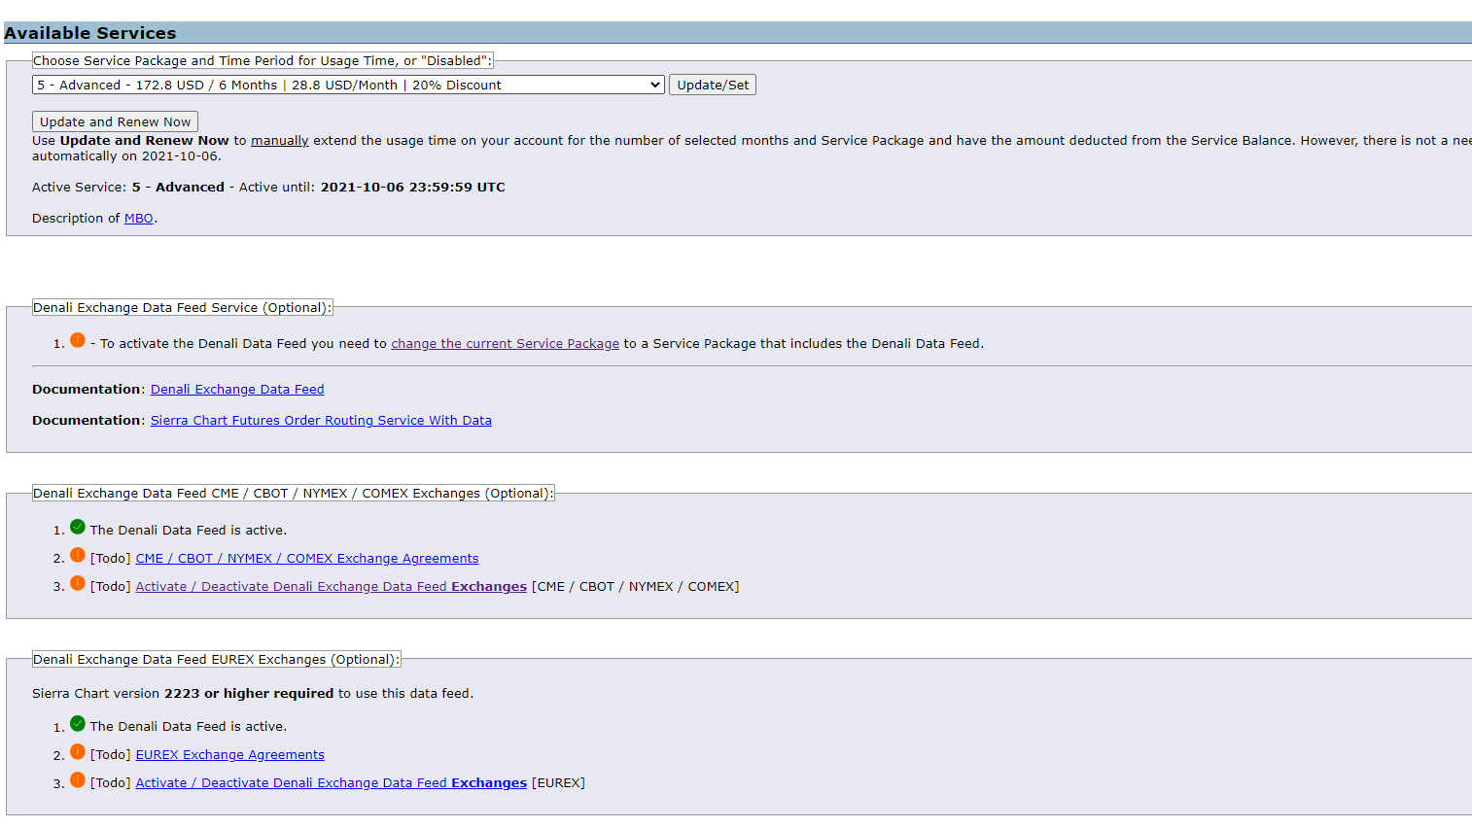Image resolution: width=1472 pixels, height=828 pixels.
Task: Click the 'Choose Service Package and Time Period' legend
Action: 263,61
